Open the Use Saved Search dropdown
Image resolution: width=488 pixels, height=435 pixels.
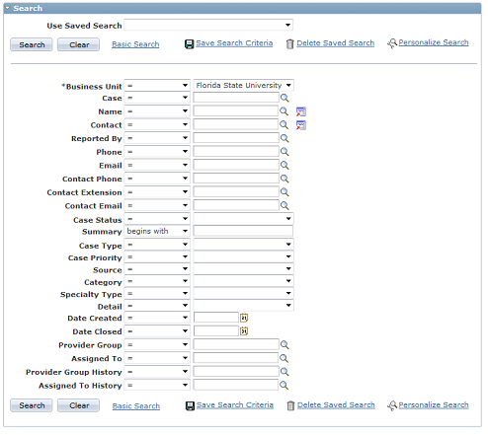click(x=208, y=25)
